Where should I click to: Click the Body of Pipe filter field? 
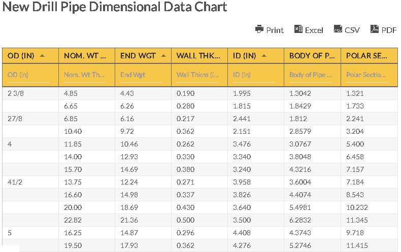click(x=311, y=75)
